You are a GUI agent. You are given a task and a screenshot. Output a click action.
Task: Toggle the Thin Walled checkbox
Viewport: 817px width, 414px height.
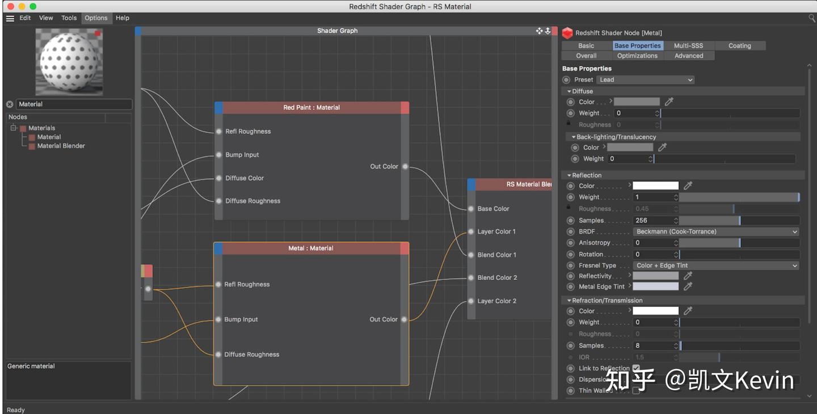[636, 391]
